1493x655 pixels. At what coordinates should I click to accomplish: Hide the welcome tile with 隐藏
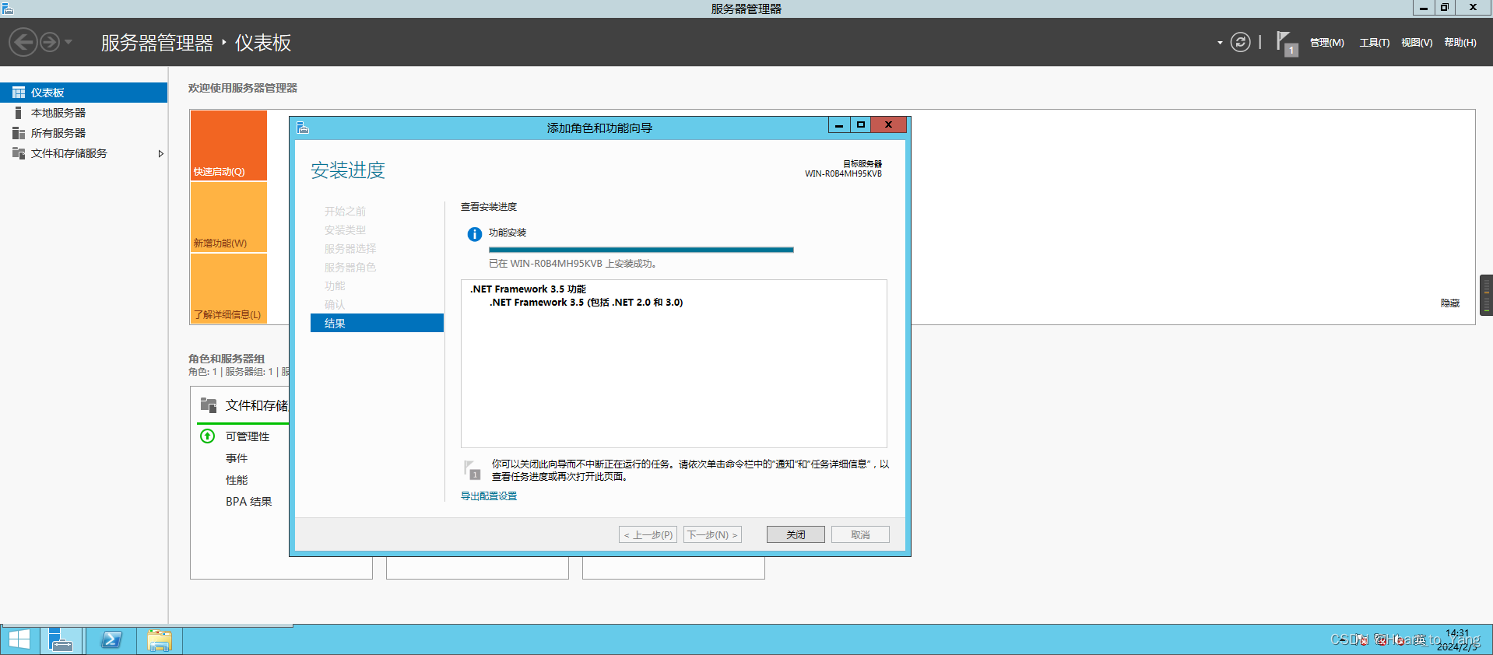tap(1450, 303)
